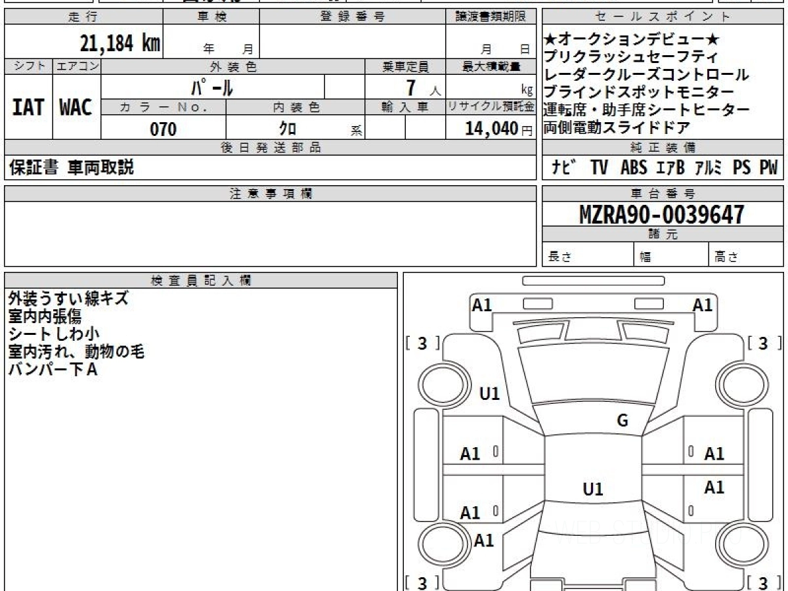The image size is (788, 591).
Task: Click the エアB equipment entry
Action: [670, 168]
